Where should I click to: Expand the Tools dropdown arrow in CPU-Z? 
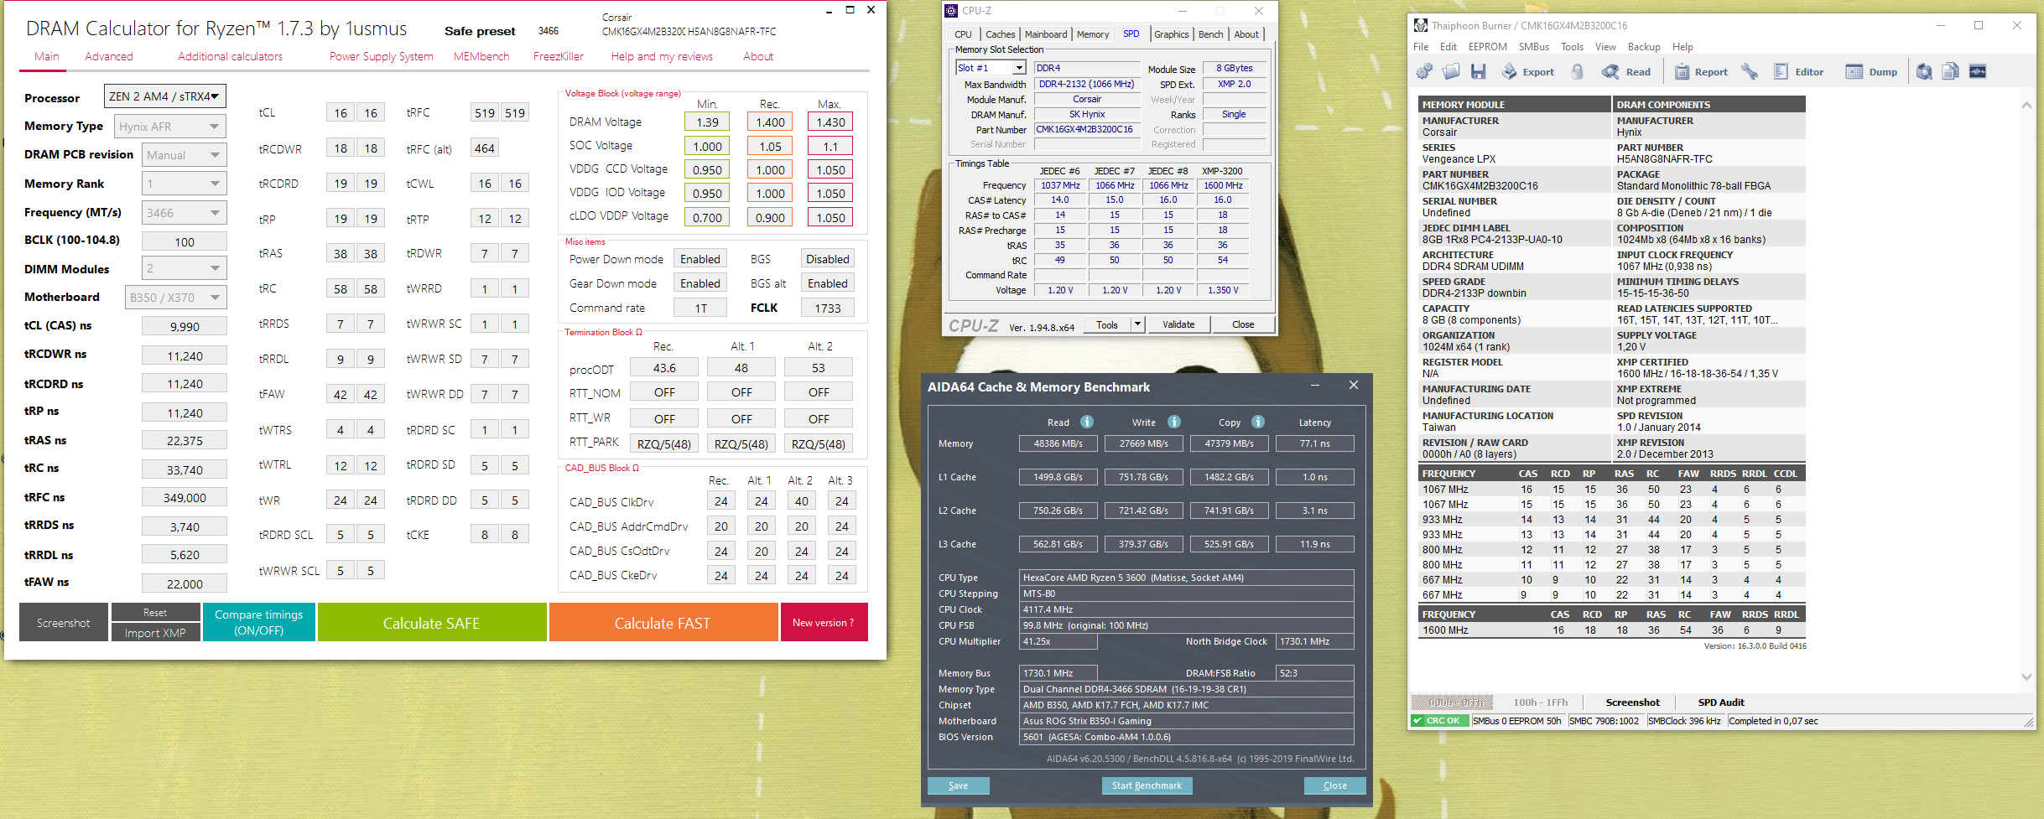(1137, 324)
